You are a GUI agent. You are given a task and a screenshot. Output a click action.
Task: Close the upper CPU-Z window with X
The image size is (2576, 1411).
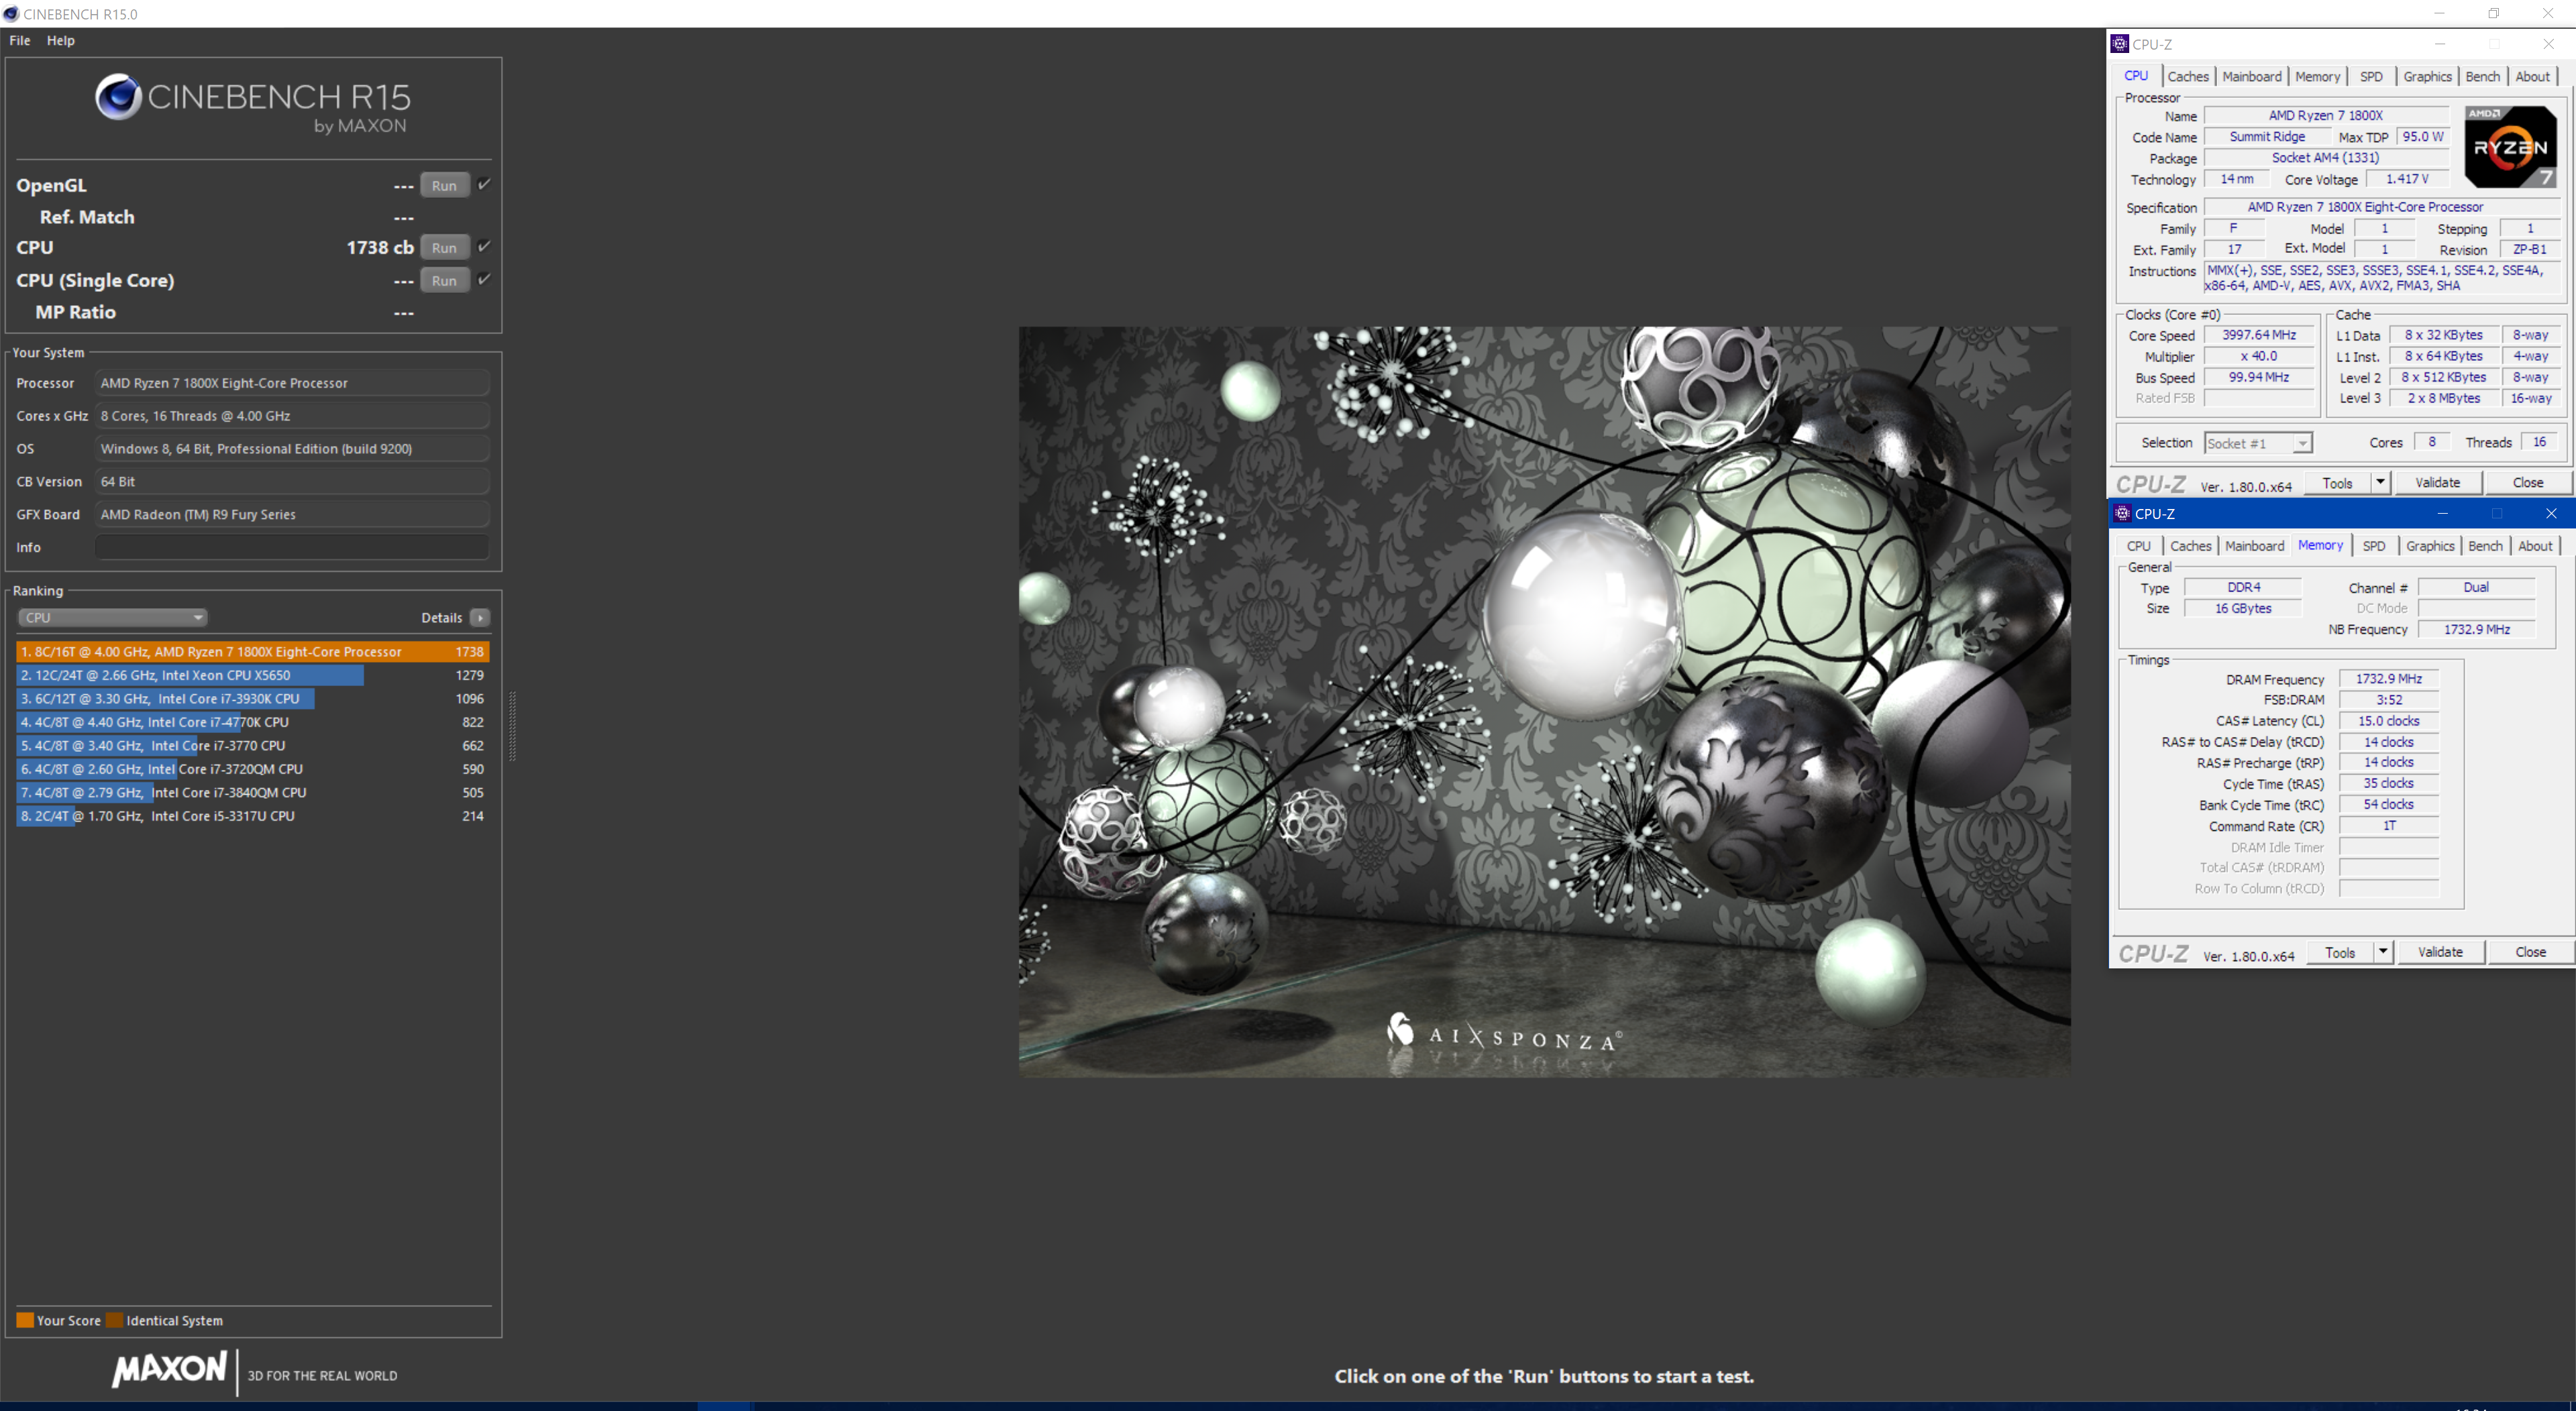click(2548, 43)
